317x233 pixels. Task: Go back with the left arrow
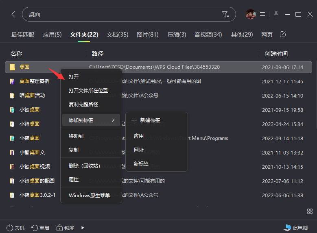tap(13, 14)
